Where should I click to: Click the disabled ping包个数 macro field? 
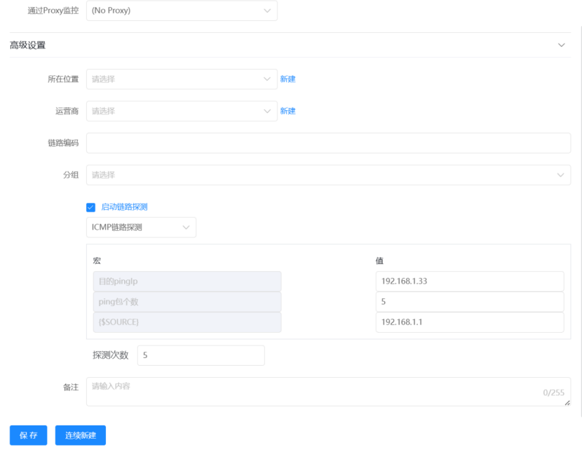pos(187,302)
